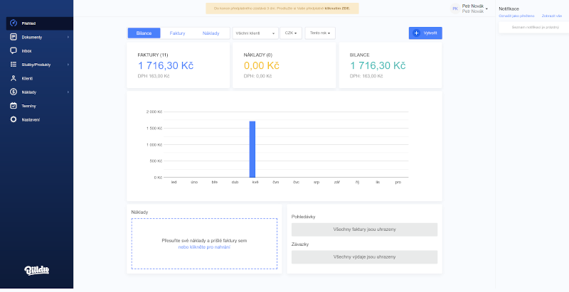569x292 pixels.
Task: Click the Nastavení gear icon
Action: pyautogui.click(x=14, y=119)
